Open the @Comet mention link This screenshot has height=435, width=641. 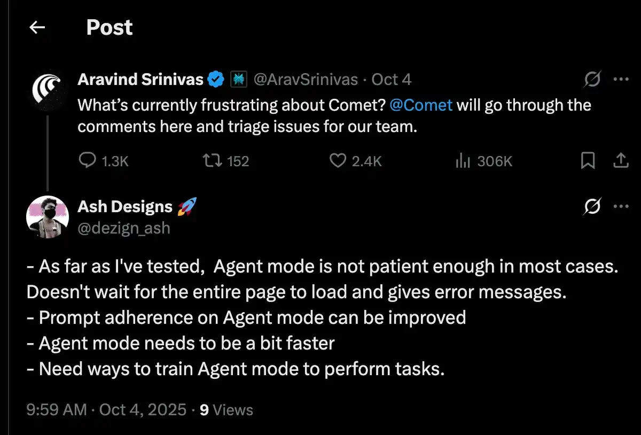click(x=421, y=105)
